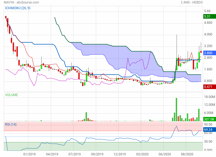Select the RSI (14) indicator label
The image size is (216, 157).
coord(11,125)
